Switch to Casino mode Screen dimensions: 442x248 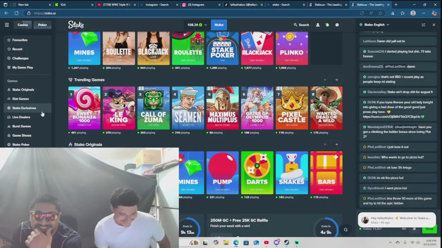(x=23, y=25)
